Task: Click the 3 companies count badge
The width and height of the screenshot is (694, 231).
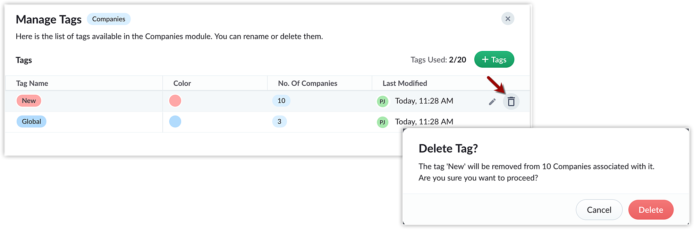Action: [279, 121]
